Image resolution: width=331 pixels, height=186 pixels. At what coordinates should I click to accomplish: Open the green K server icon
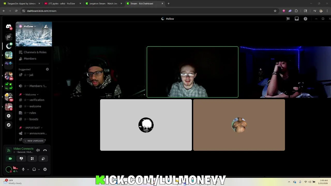coord(9,86)
